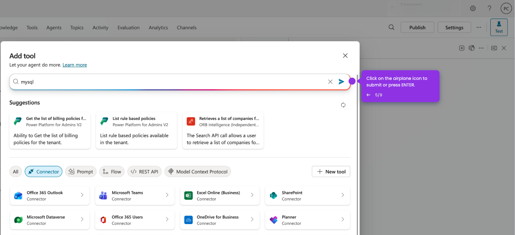Click the SharePoint icon

click(274, 196)
